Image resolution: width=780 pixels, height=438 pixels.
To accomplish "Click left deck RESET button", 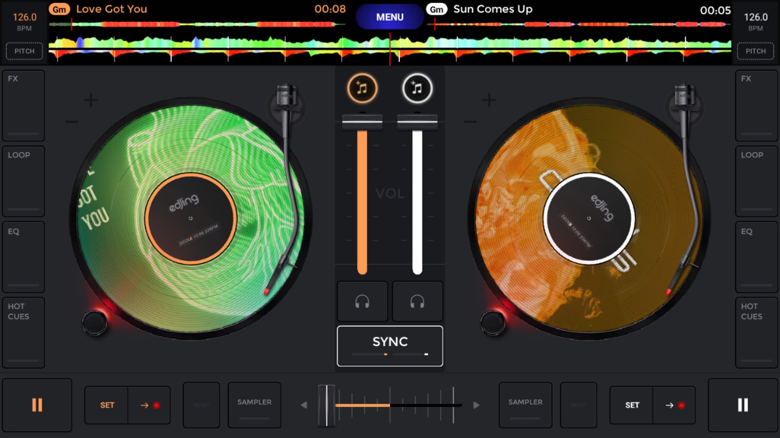I will pos(201,405).
